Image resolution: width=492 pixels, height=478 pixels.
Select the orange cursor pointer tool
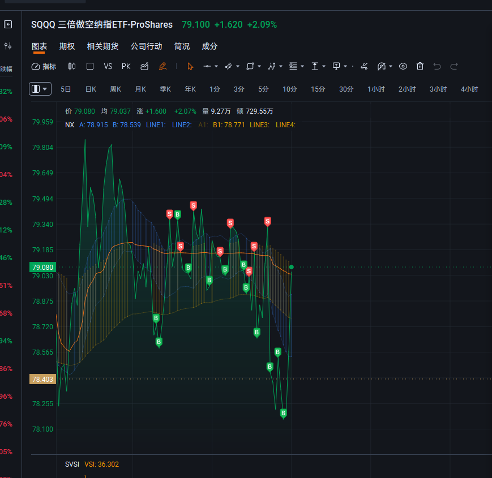(190, 66)
